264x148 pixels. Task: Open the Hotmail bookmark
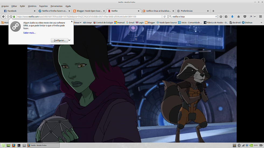click(119, 23)
